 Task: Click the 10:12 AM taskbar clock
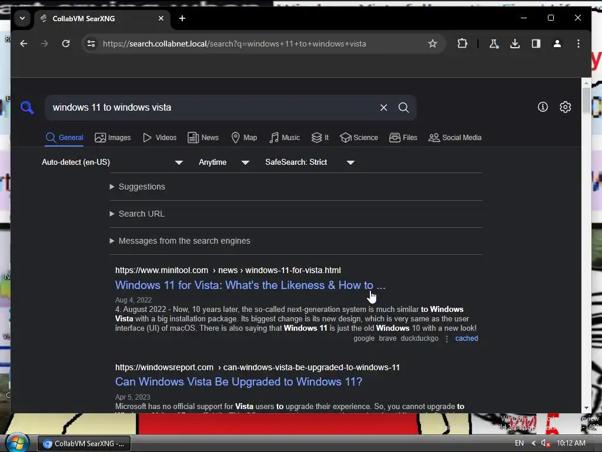point(571,443)
